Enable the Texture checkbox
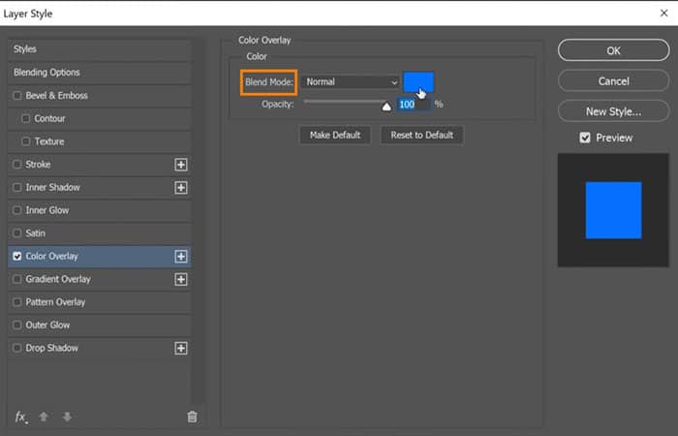The image size is (678, 436). [x=26, y=141]
